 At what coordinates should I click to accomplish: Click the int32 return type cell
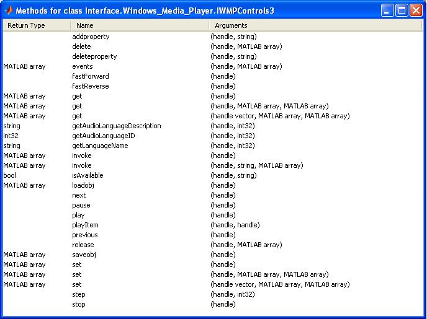click(x=11, y=136)
